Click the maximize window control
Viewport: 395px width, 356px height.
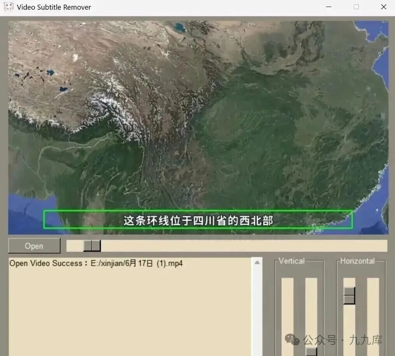355,7
